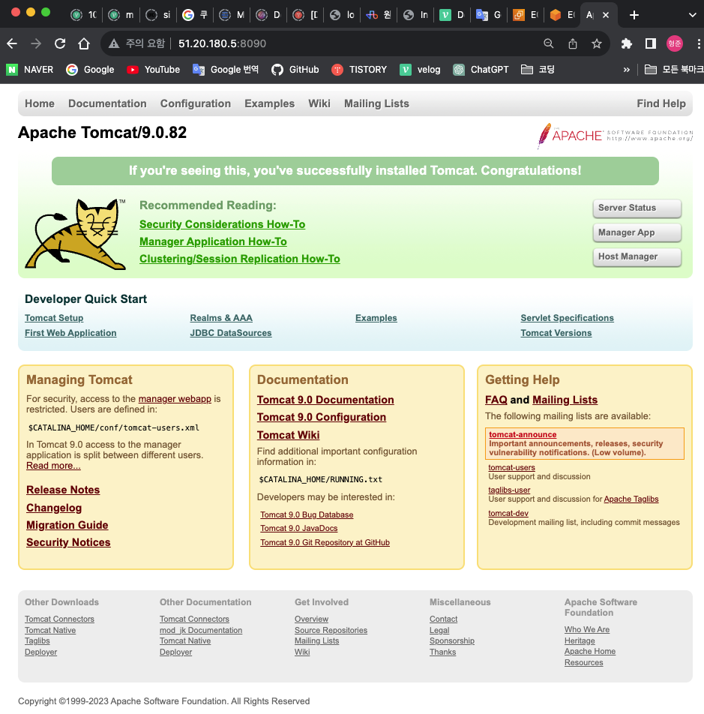
Task: Go back with the browser back arrow
Action: coord(12,43)
